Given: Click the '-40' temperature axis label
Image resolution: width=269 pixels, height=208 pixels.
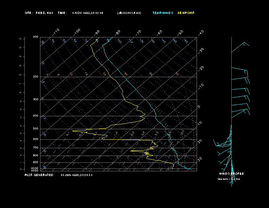Looking at the screenshot, I should pos(201,33).
